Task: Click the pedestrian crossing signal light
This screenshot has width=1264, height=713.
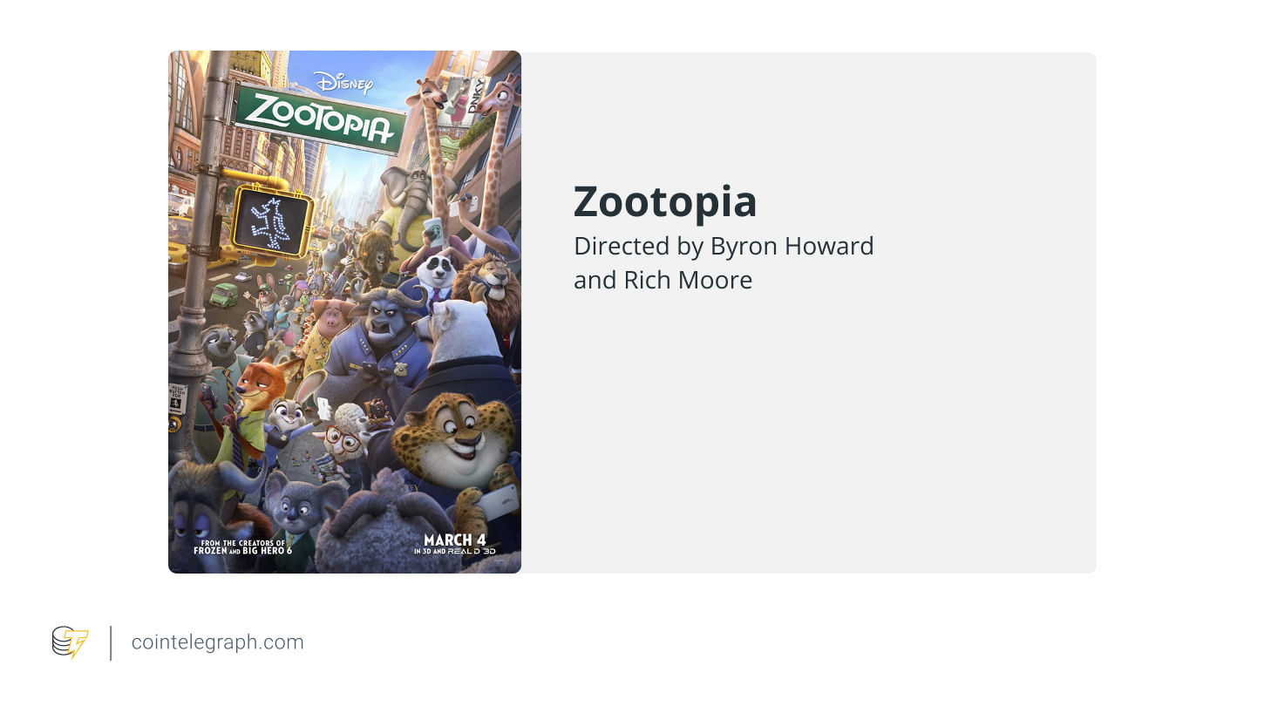Action: [x=273, y=221]
